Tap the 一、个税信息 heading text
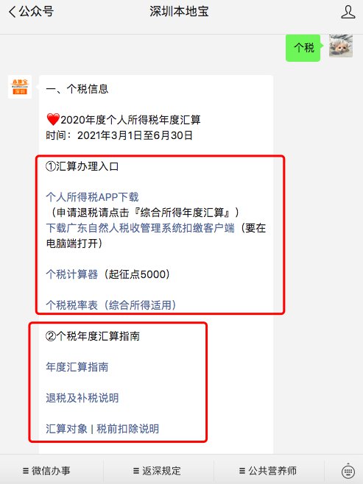The width and height of the screenshot is (363, 484). pyautogui.click(x=77, y=89)
